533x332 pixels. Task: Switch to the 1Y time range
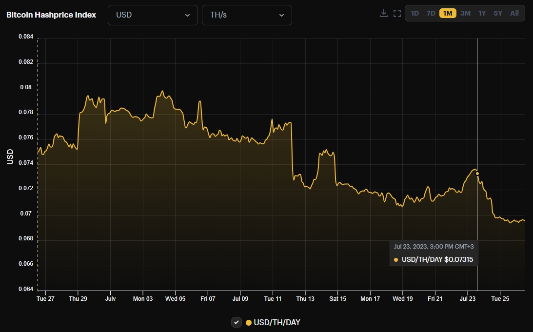(x=482, y=13)
